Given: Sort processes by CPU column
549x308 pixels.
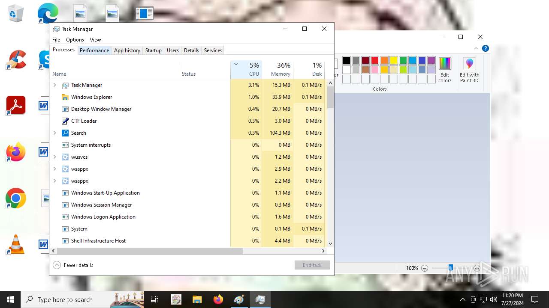Looking at the screenshot, I should coord(246,70).
